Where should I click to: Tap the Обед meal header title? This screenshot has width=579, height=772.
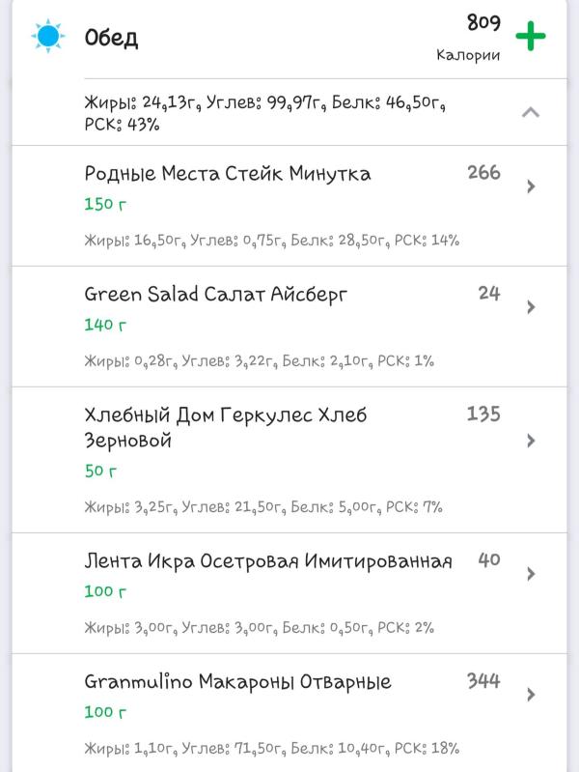(111, 39)
